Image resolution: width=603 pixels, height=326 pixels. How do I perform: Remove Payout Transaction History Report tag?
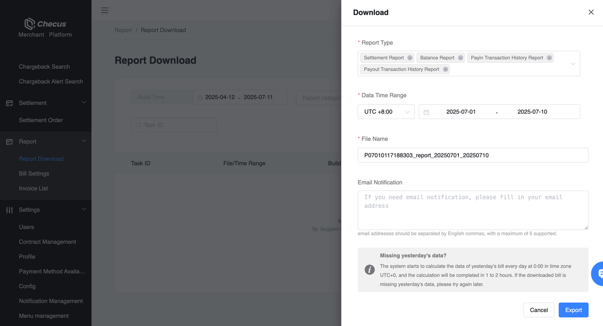coord(445,69)
